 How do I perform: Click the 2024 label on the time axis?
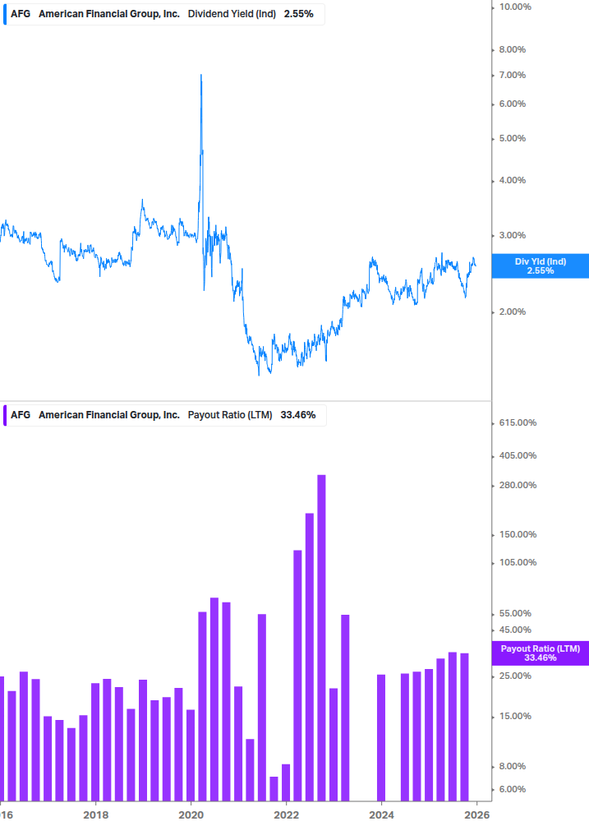click(382, 815)
